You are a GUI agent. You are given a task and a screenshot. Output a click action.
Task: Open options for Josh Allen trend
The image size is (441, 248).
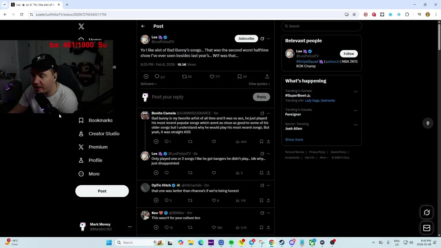356,125
